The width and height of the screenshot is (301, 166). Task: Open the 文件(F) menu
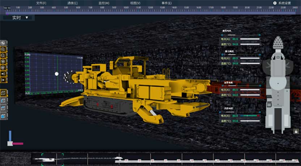click(x=41, y=3)
